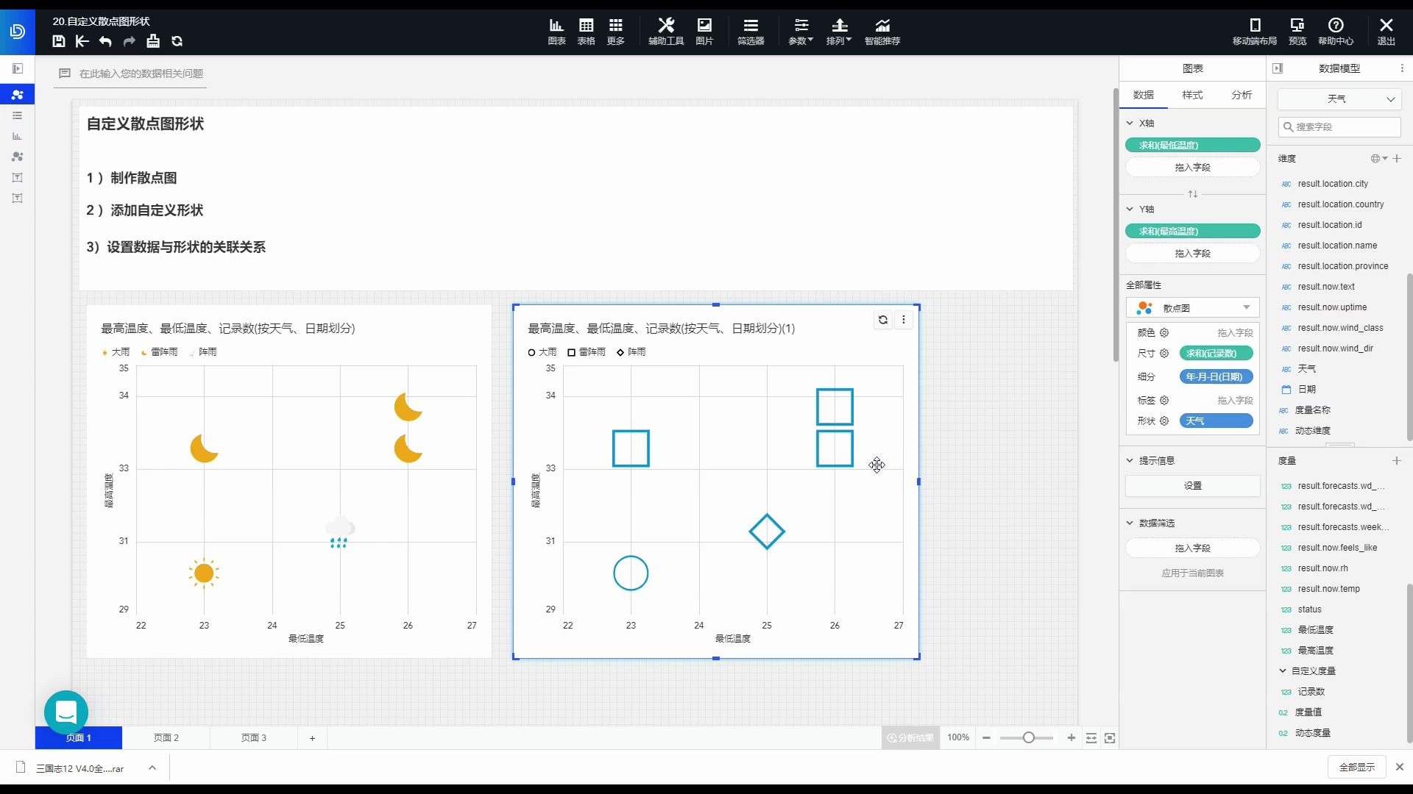Collapse the X轴 section
This screenshot has width=1413, height=794.
(1130, 123)
